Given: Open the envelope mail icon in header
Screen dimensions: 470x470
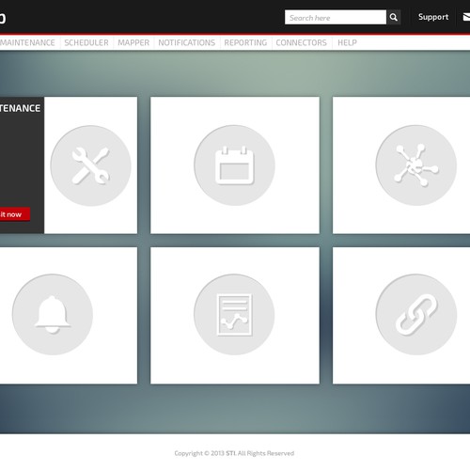Looking at the screenshot, I should pyautogui.click(x=466, y=17).
